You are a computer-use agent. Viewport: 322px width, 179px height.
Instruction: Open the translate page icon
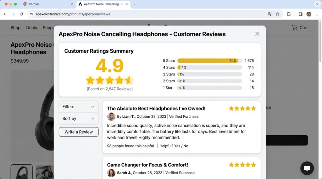[x=270, y=14]
